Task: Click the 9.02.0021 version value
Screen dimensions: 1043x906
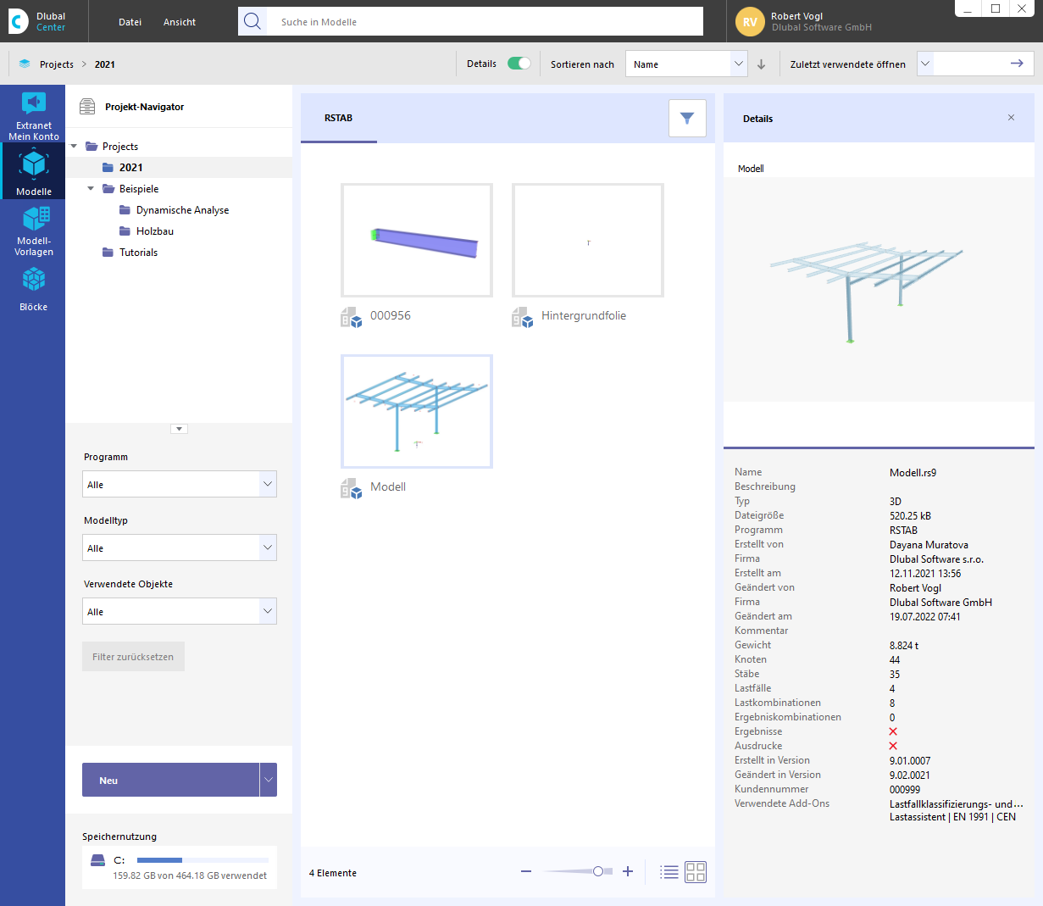Action: 909,775
